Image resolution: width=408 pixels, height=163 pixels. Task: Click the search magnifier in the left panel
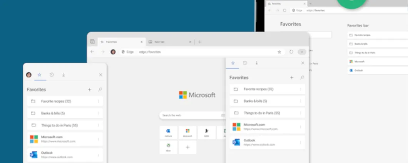coord(100,90)
